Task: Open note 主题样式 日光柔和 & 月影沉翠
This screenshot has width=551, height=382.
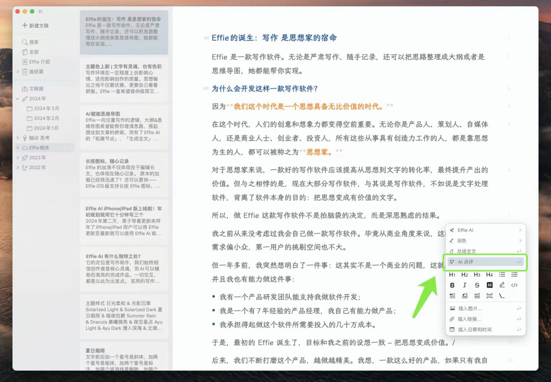Action: coord(124,316)
